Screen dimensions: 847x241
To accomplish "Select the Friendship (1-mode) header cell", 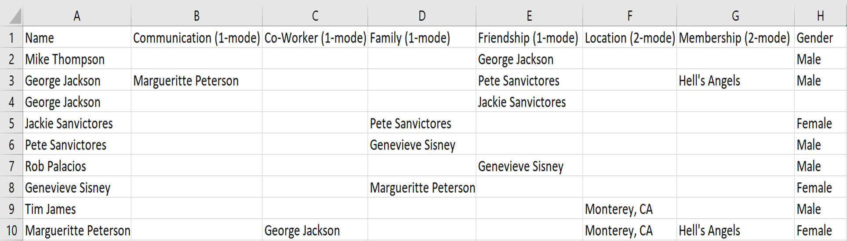I will pyautogui.click(x=528, y=38).
